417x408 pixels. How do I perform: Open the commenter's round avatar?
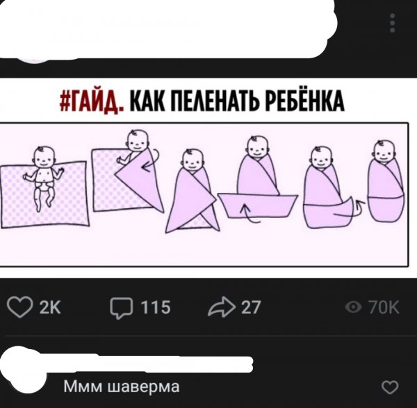[25, 371]
